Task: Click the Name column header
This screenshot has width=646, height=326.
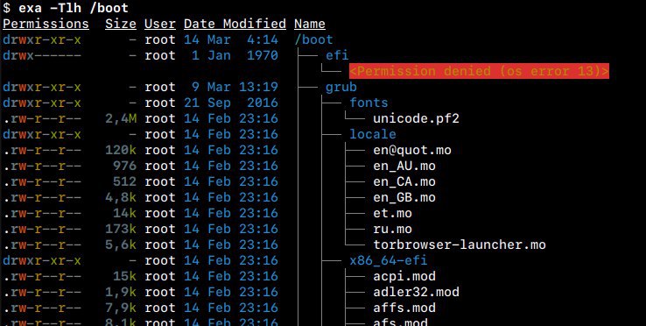Action: [x=310, y=24]
